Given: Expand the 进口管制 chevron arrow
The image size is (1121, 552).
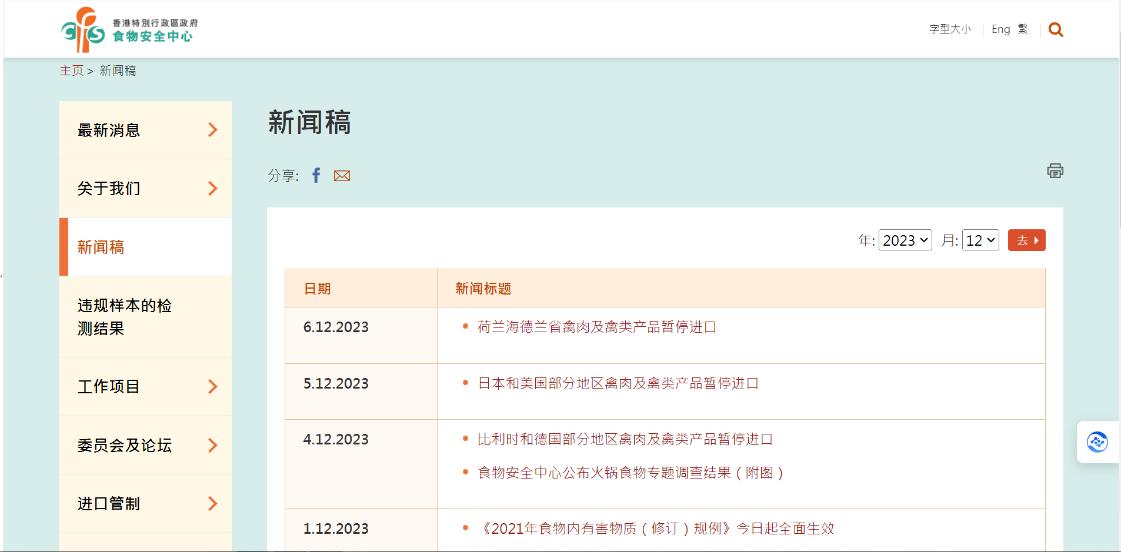Looking at the screenshot, I should [213, 504].
